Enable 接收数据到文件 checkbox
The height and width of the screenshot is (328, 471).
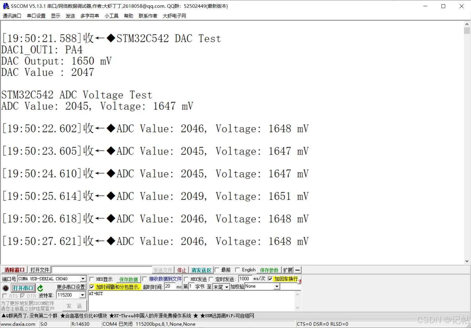coord(145,279)
